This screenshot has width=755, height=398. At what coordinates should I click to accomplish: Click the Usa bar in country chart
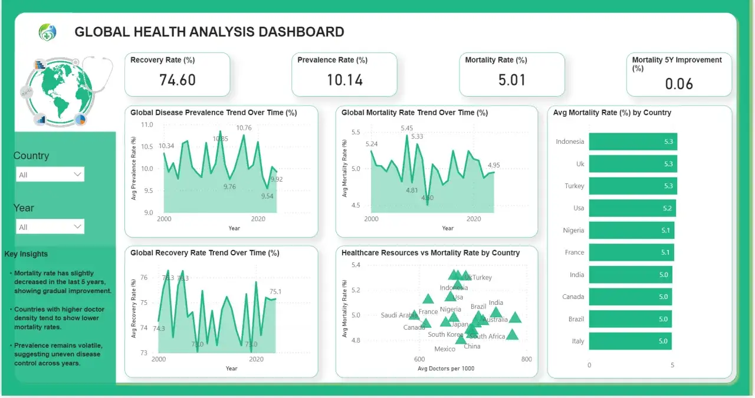click(632, 208)
